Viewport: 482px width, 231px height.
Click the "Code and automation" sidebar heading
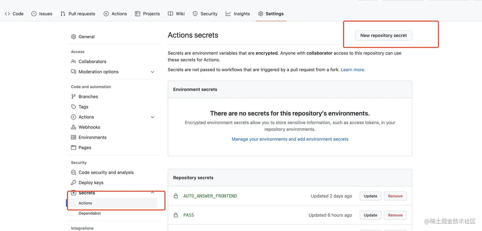(91, 87)
